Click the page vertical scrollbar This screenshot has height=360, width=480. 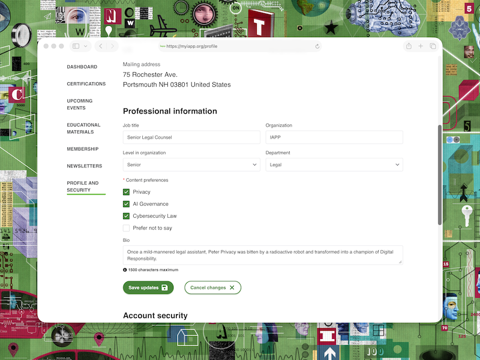(440, 175)
